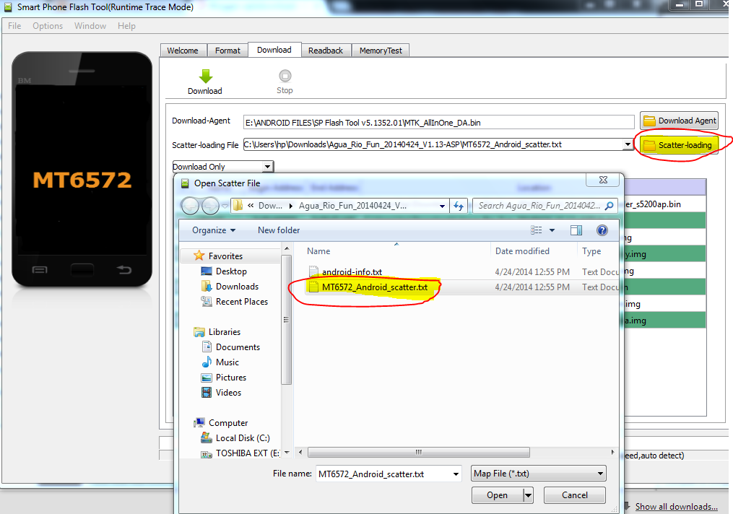Click the refresh icon beside the address bar
Image resolution: width=733 pixels, height=514 pixels.
(458, 206)
